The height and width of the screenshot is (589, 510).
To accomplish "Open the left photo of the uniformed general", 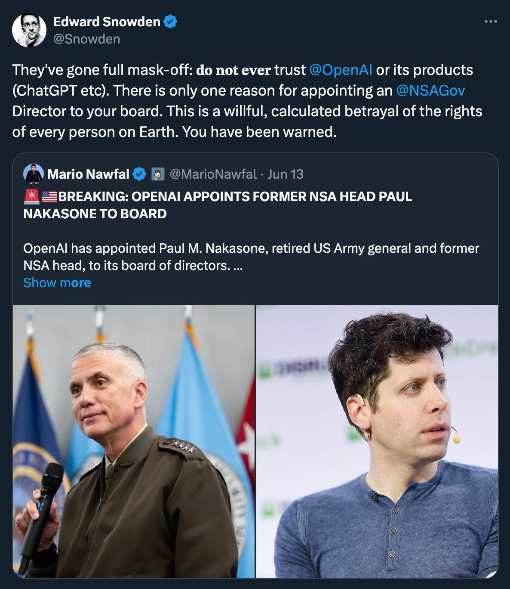I will pos(134,441).
